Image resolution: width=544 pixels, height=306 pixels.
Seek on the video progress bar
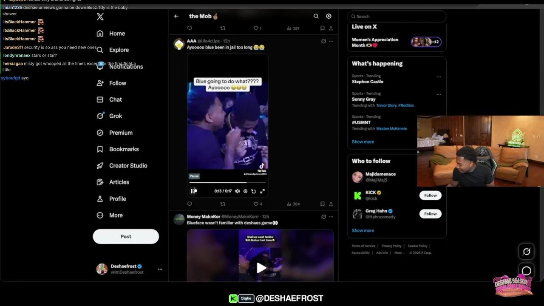tap(227, 183)
